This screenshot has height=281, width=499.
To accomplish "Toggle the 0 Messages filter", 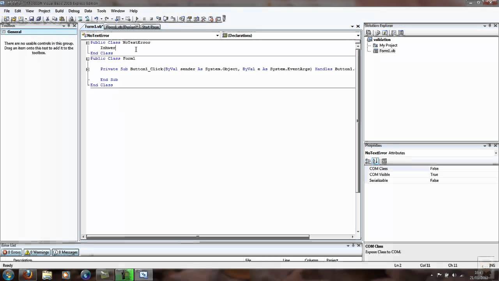I will [65, 252].
